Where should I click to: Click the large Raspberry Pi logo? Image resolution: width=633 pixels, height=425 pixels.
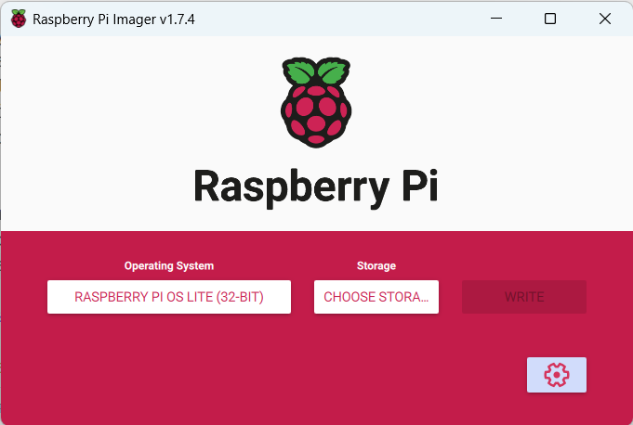pyautogui.click(x=316, y=105)
